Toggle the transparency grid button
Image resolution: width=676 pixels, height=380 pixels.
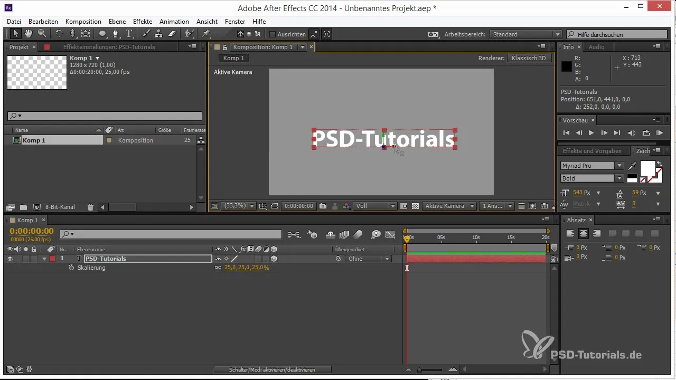(415, 206)
